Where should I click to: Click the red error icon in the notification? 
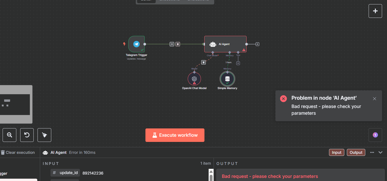pos(283,99)
